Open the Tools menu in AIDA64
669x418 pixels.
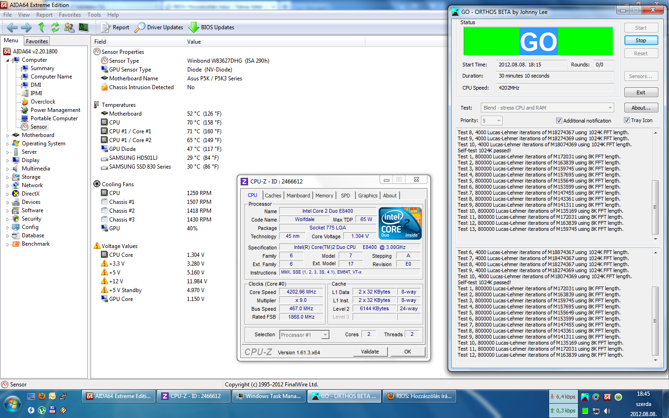[x=94, y=15]
